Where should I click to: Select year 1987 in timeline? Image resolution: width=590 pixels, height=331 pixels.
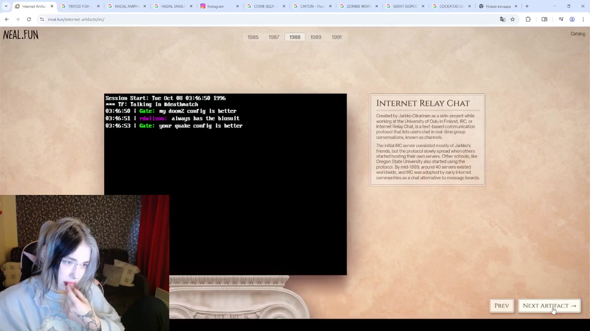pyautogui.click(x=274, y=37)
